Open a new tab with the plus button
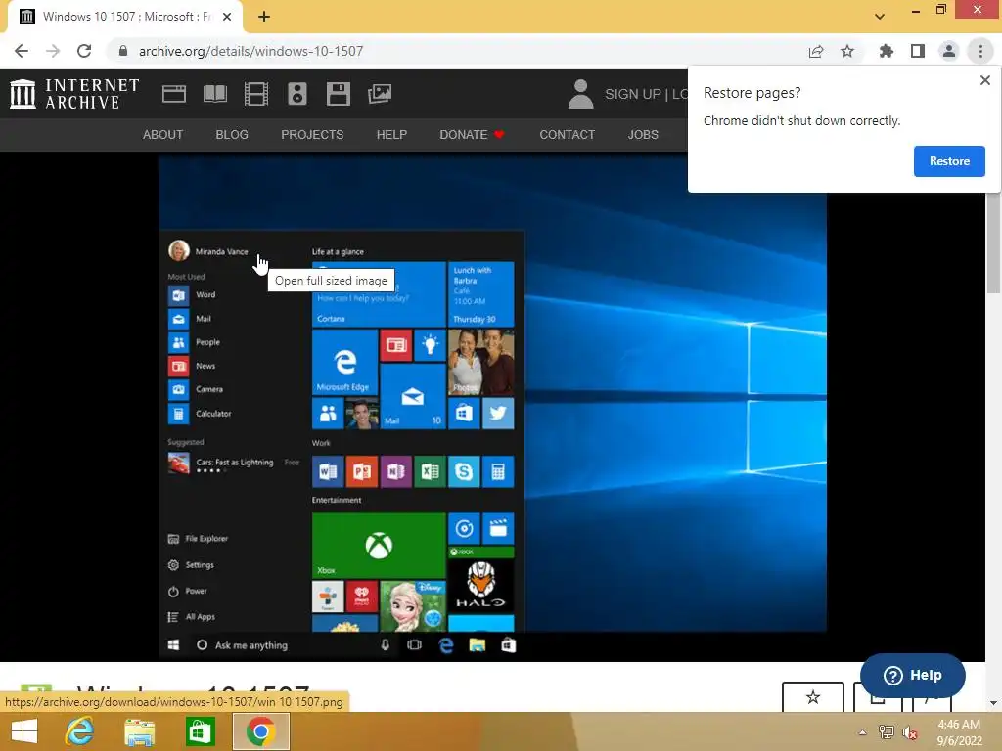The image size is (1002, 751). pos(264,17)
